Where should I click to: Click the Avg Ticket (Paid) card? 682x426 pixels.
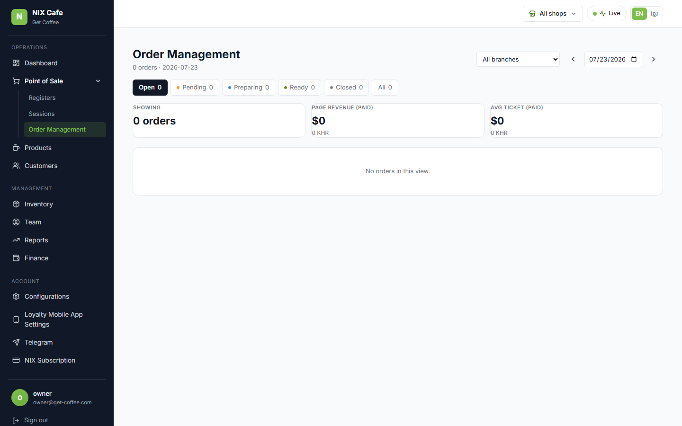[x=576, y=120]
